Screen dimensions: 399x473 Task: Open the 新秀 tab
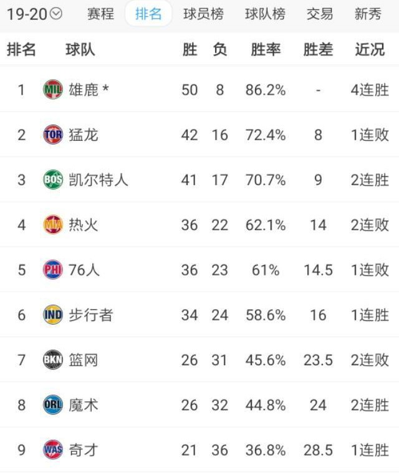click(x=368, y=14)
